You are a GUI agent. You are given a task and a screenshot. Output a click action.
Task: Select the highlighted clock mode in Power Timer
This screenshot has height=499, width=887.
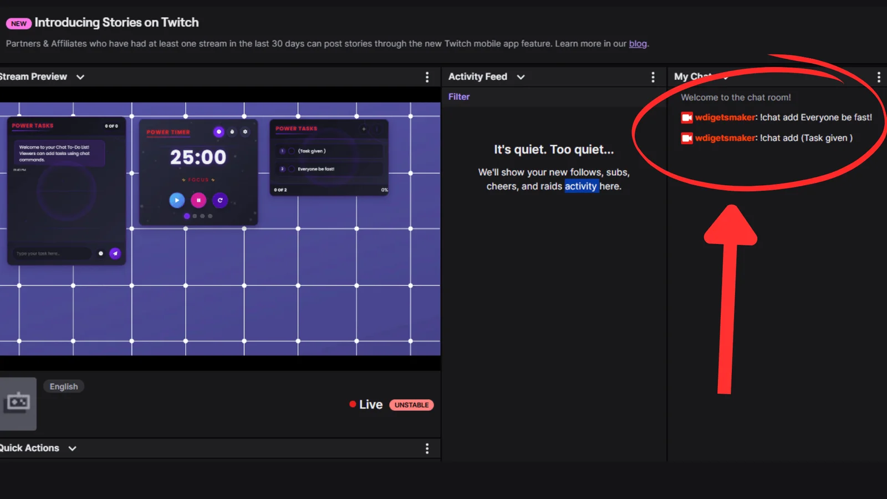[x=219, y=132]
